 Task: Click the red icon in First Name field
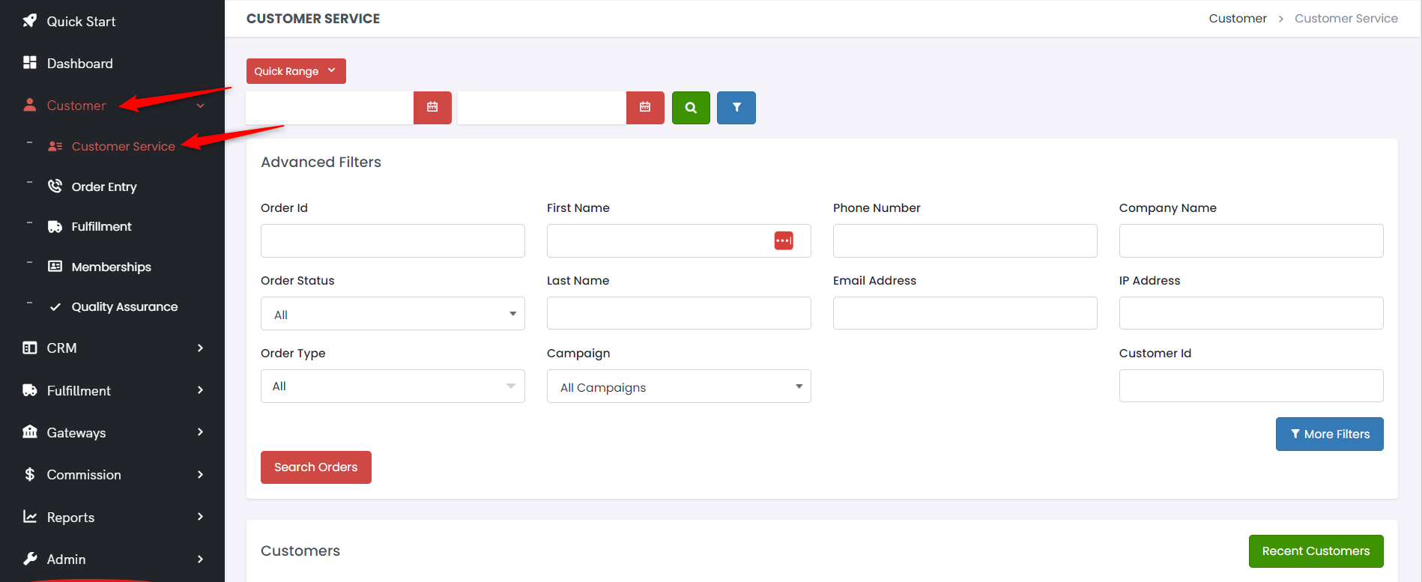(x=784, y=240)
